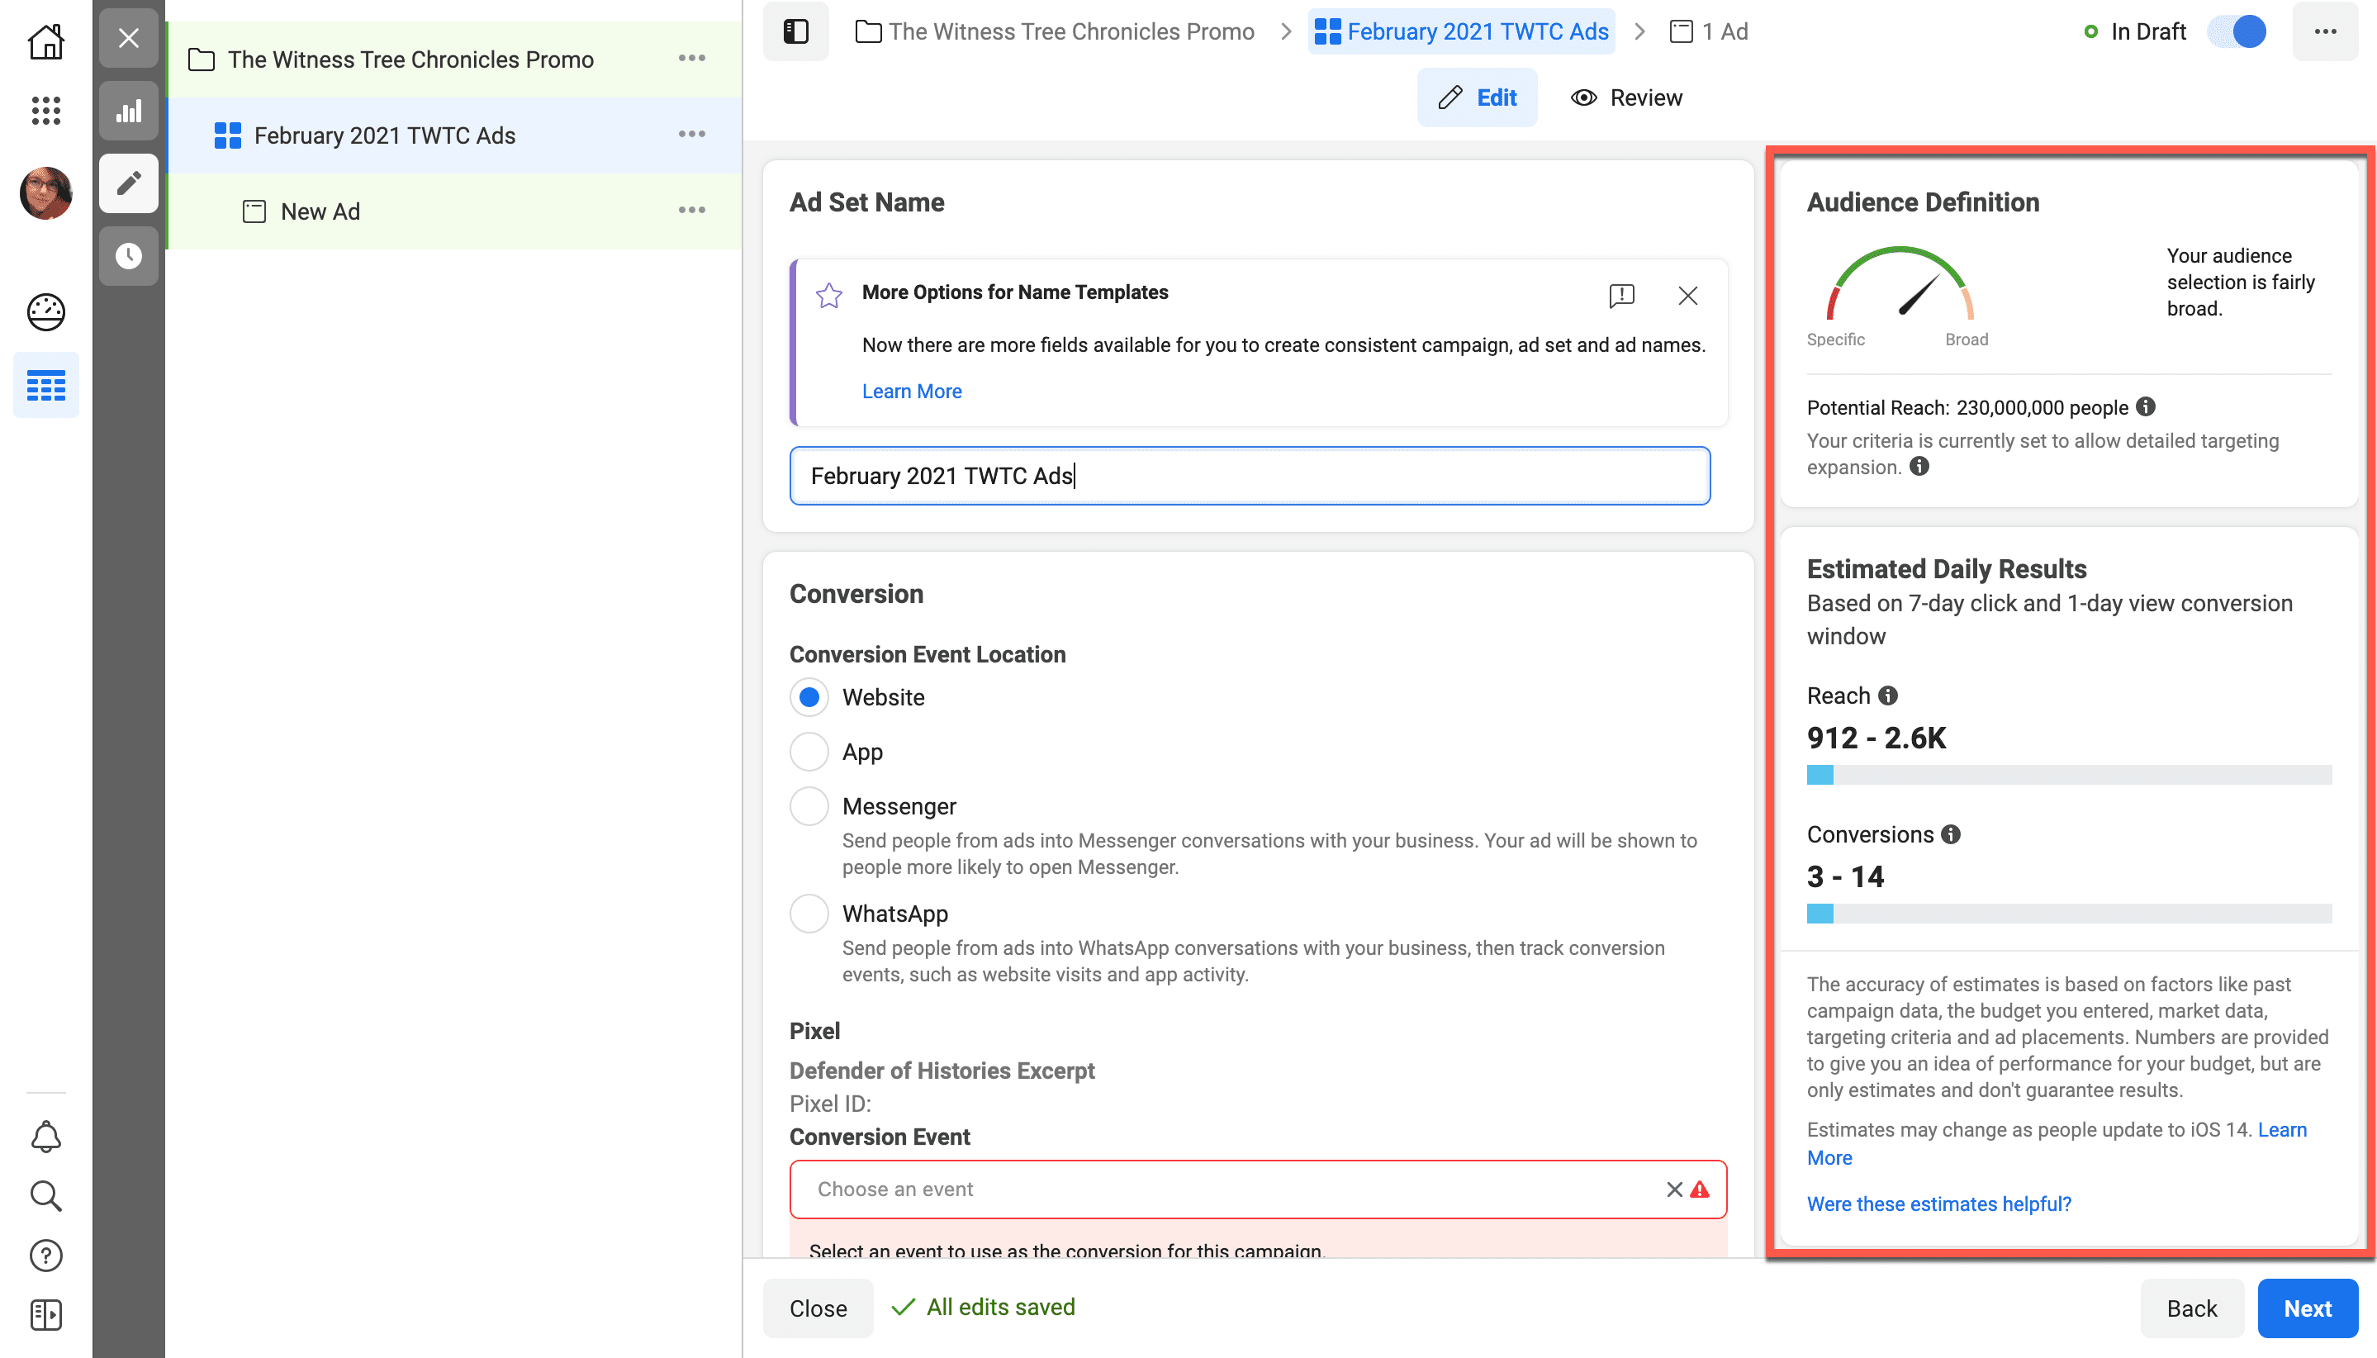Click the clock history icon
The image size is (2377, 1358).
[129, 255]
